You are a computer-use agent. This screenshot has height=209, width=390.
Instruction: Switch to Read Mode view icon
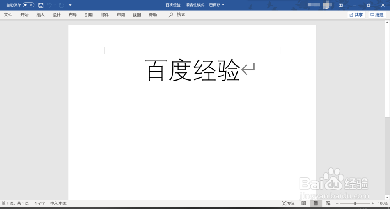304,203
